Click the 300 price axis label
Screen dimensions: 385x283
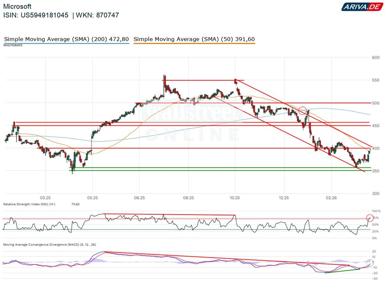[376, 193]
